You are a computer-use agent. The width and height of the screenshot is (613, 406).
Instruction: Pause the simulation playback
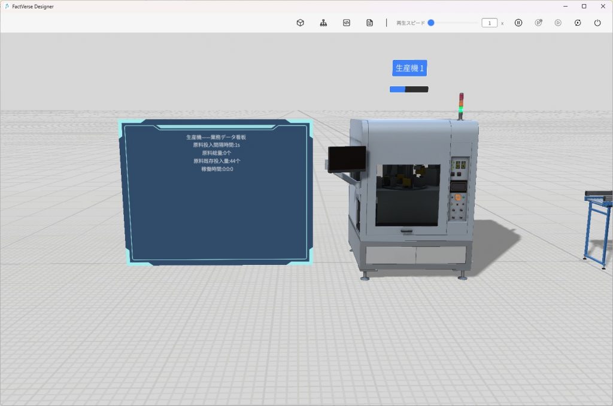[518, 23]
